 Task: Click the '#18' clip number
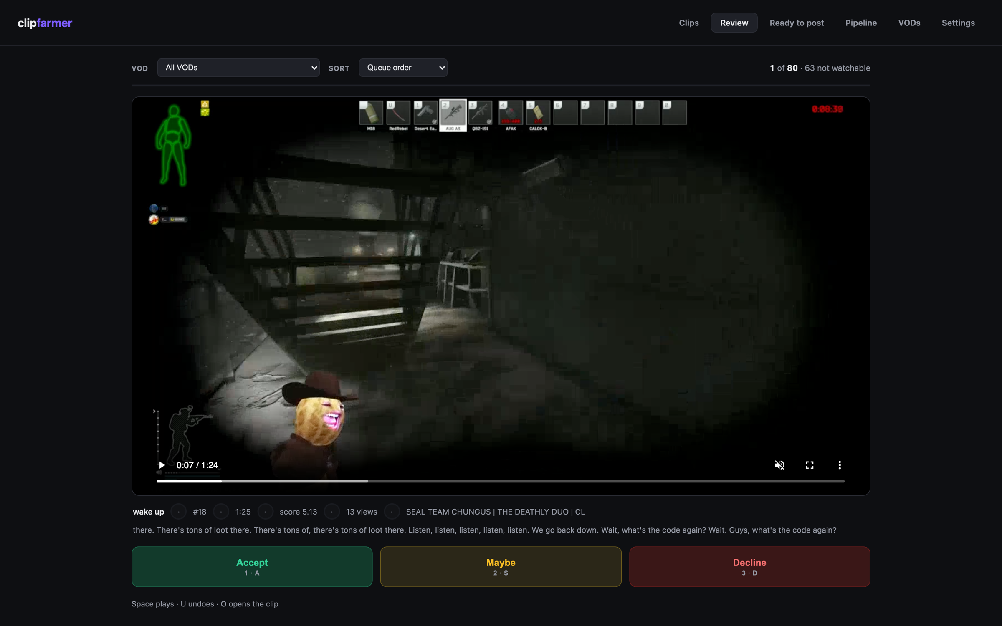pos(200,512)
